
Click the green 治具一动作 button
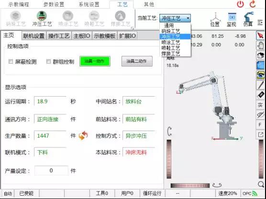[95, 61]
